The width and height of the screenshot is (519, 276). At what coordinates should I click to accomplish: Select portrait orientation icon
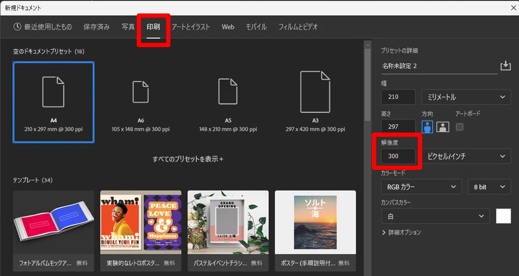[427, 127]
